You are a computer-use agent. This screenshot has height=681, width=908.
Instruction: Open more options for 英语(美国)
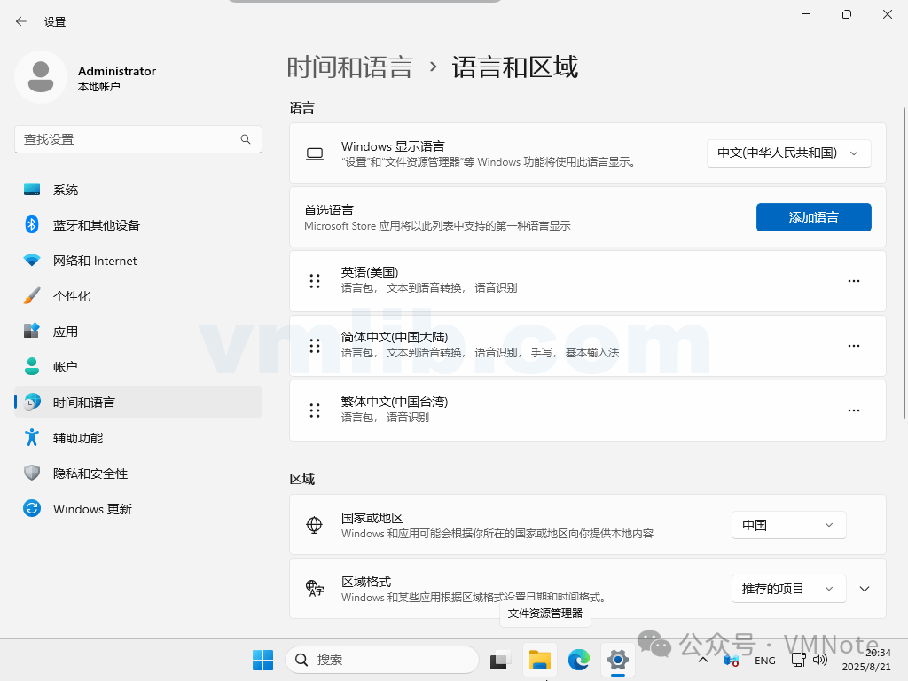[853, 281]
